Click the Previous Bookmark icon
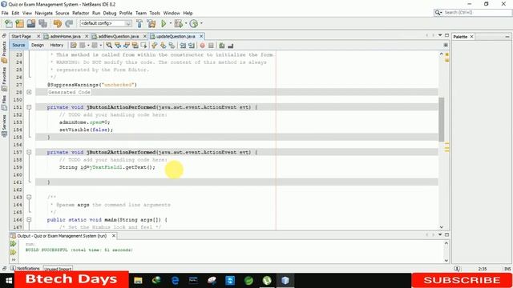Screen dimensions: 513x288 155,46
